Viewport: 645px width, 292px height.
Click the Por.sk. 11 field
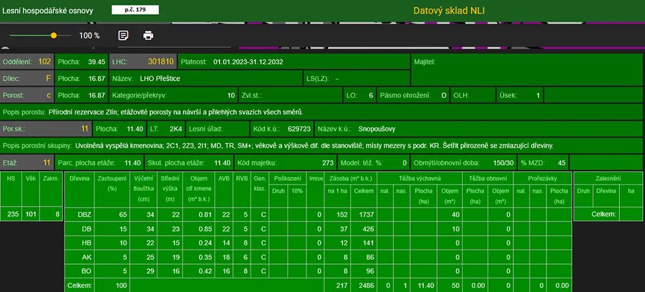click(45, 129)
